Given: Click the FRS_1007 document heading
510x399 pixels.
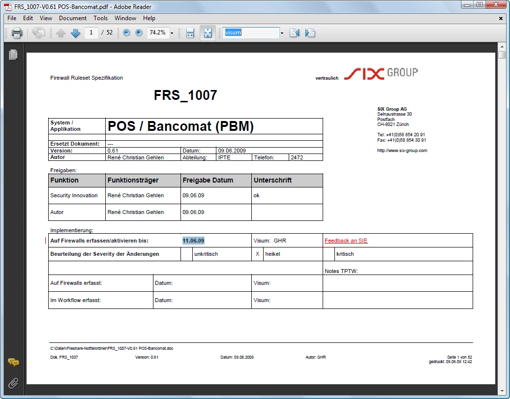Looking at the screenshot, I should [185, 95].
